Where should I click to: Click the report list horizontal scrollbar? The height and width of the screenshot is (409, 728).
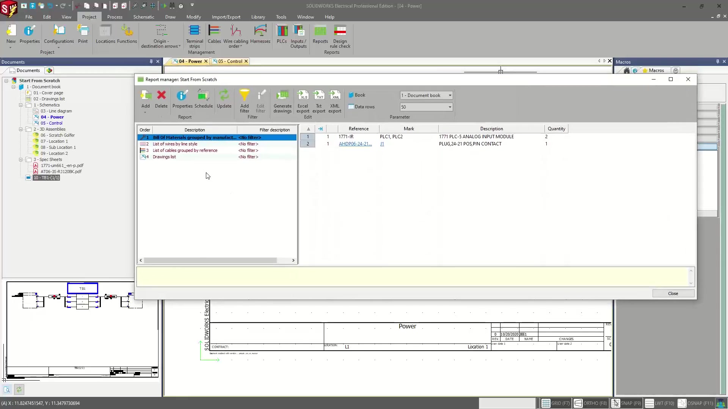pyautogui.click(x=210, y=261)
